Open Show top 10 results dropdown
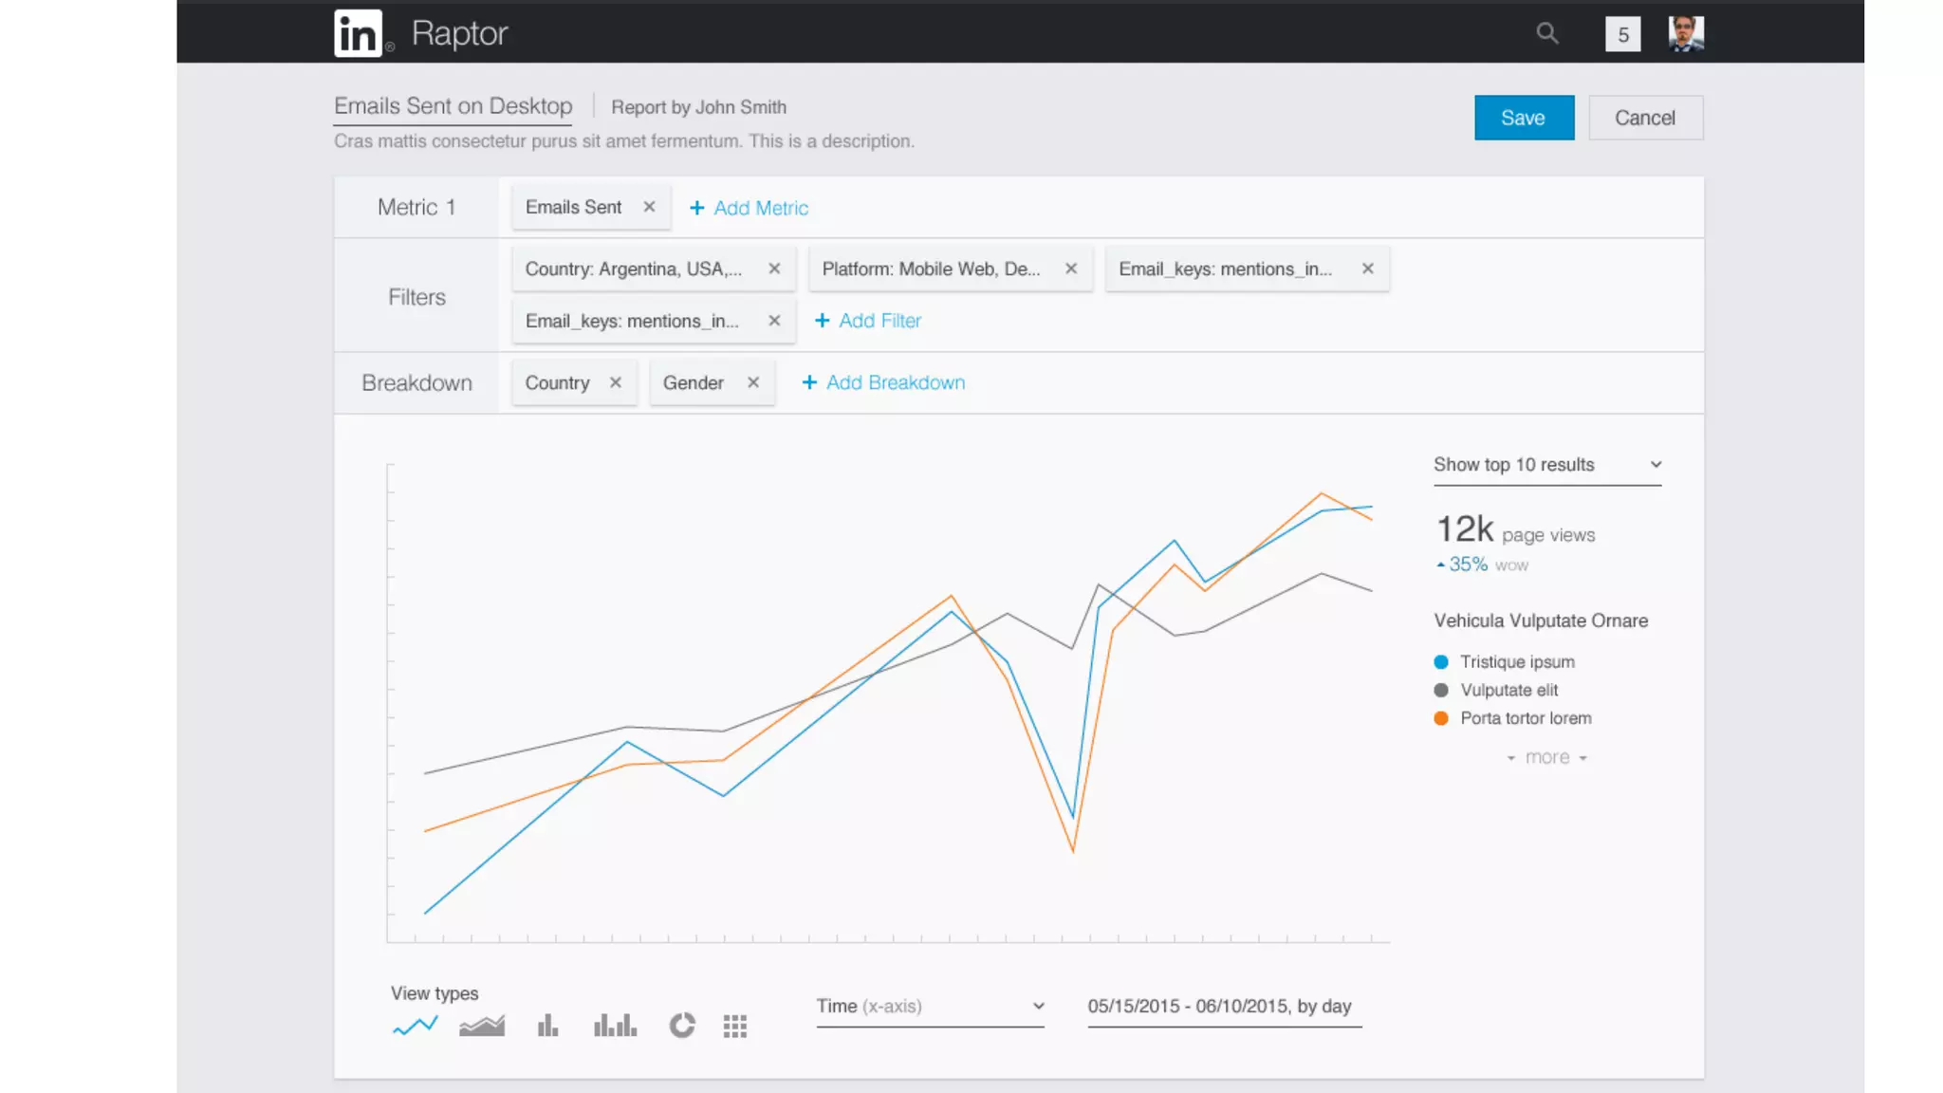This screenshot has width=1943, height=1093. pos(1546,465)
